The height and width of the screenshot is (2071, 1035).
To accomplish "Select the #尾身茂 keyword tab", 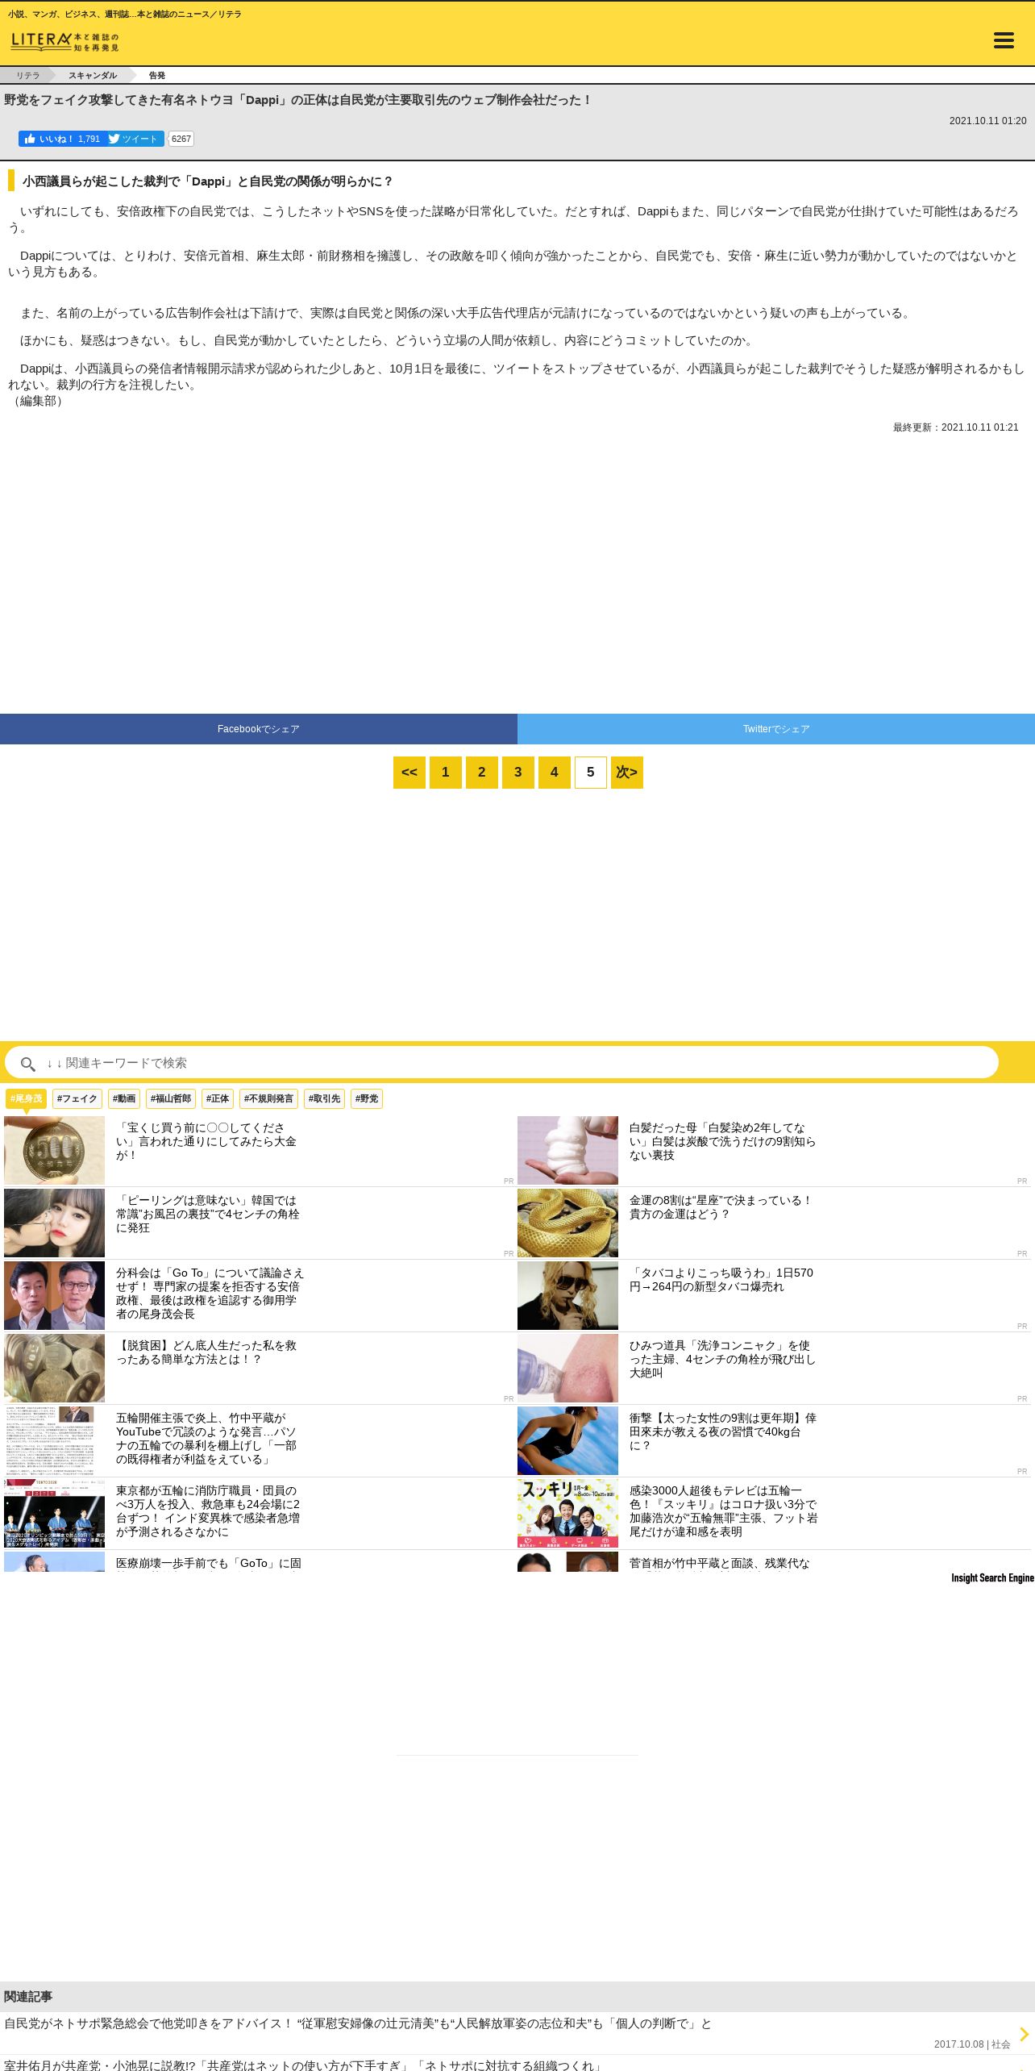I will [26, 1098].
